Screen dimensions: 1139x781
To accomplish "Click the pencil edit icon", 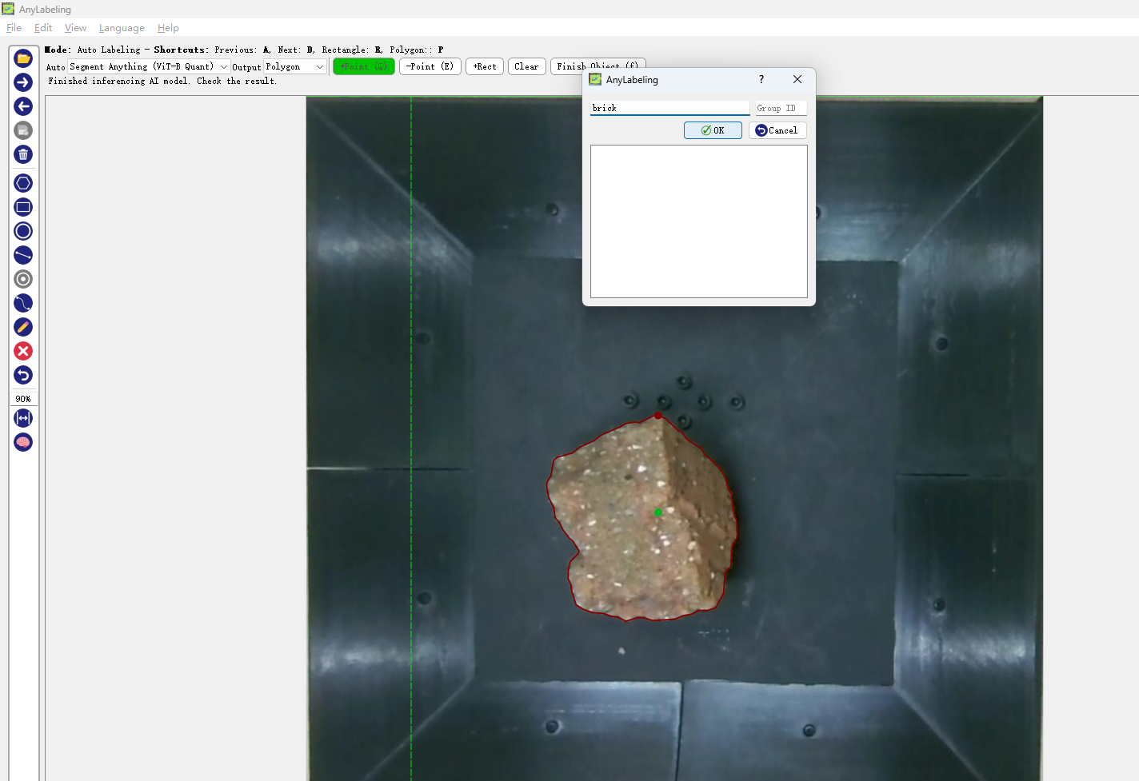I will [x=23, y=327].
